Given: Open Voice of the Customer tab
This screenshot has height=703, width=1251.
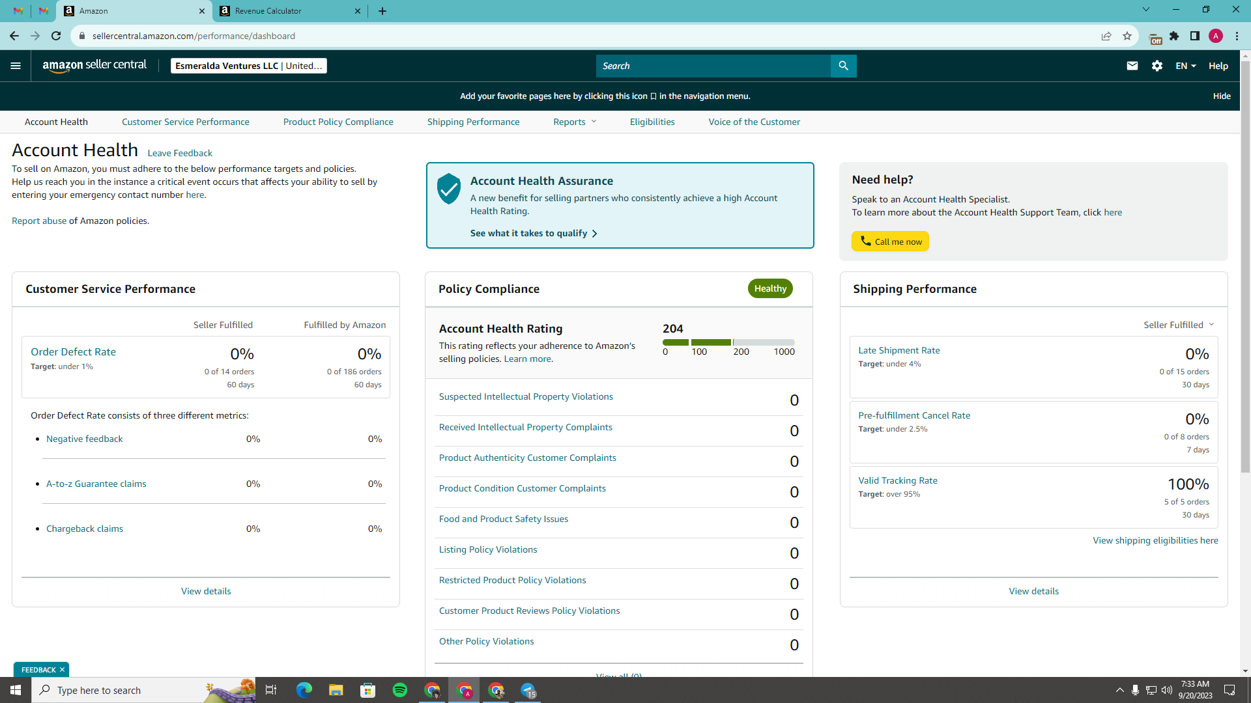Looking at the screenshot, I should pyautogui.click(x=755, y=122).
